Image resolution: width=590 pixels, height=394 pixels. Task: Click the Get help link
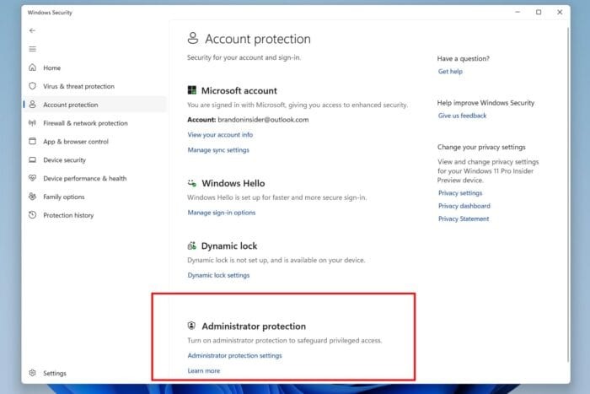coord(450,72)
